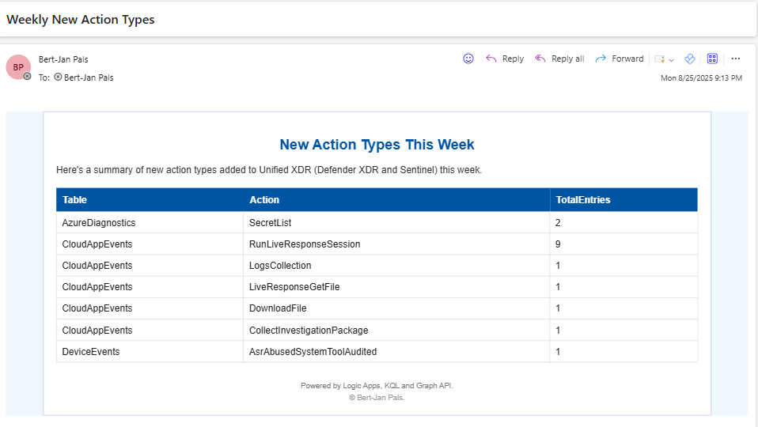Open the Copilot/link icon in toolbar
This screenshot has height=427, width=758.
click(689, 59)
